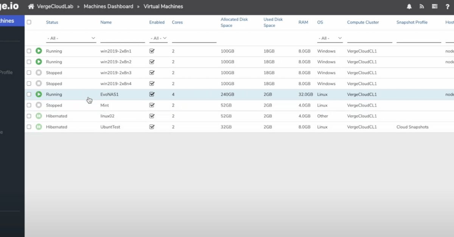Image resolution: width=454 pixels, height=237 pixels.
Task: Select all machines with the header checkbox
Action: (29, 22)
